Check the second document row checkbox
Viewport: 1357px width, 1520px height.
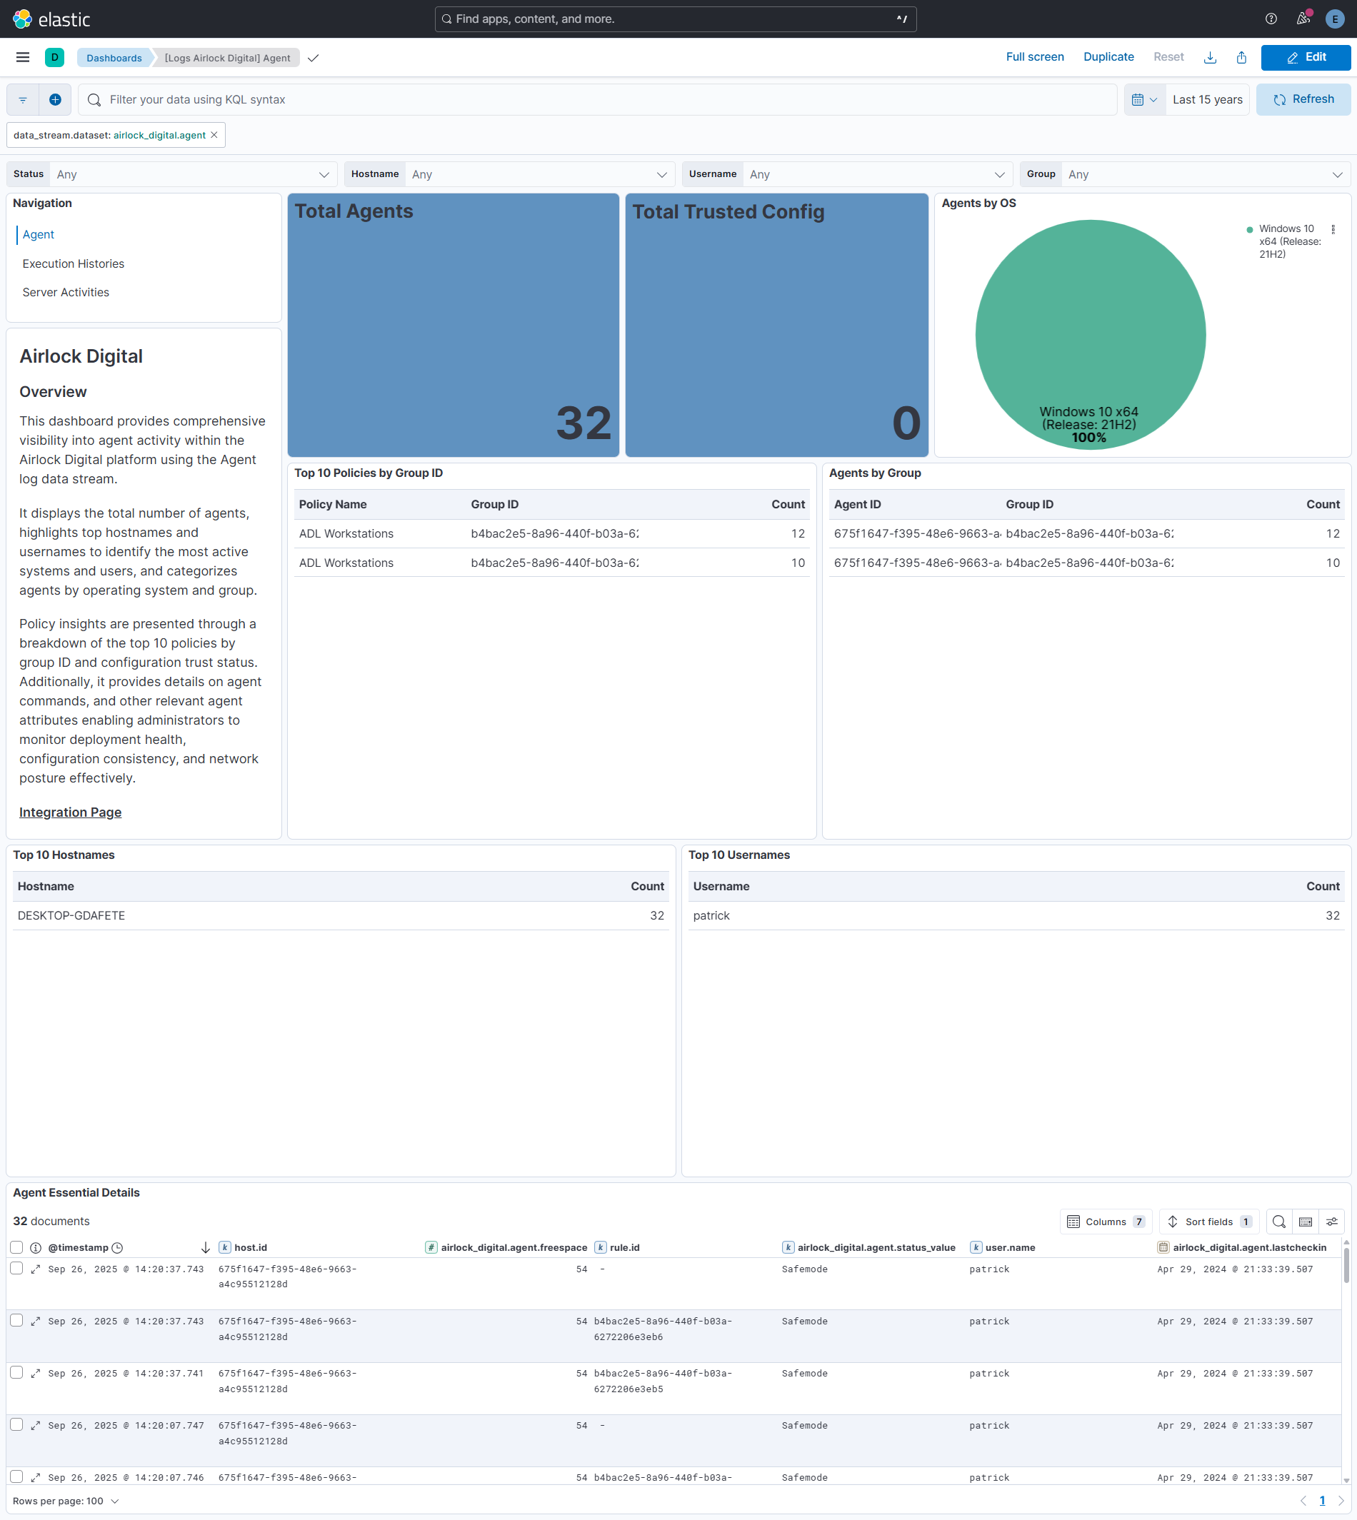[16, 1320]
